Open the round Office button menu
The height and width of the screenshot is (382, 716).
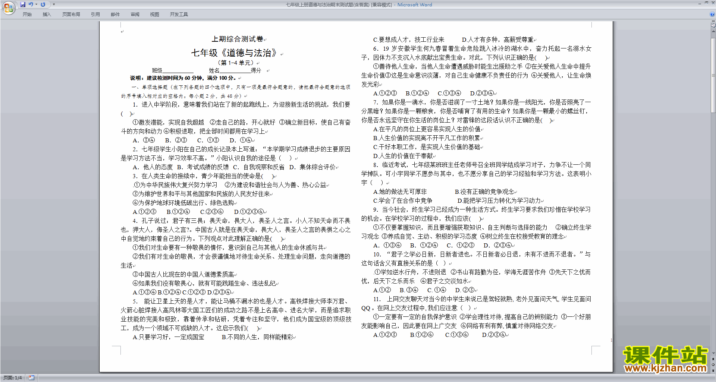point(8,8)
